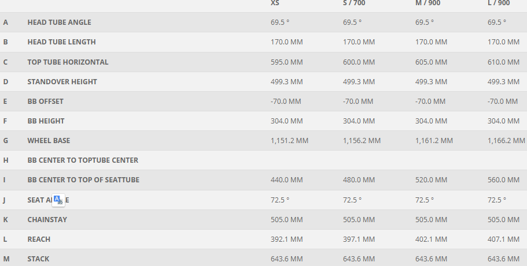
Task: Select the Stack row label
Action: 38,259
